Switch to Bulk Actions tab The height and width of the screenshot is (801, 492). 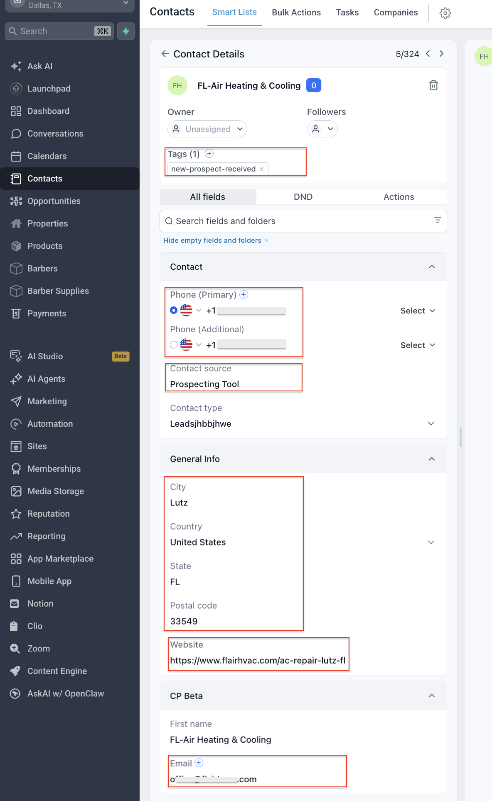(296, 12)
